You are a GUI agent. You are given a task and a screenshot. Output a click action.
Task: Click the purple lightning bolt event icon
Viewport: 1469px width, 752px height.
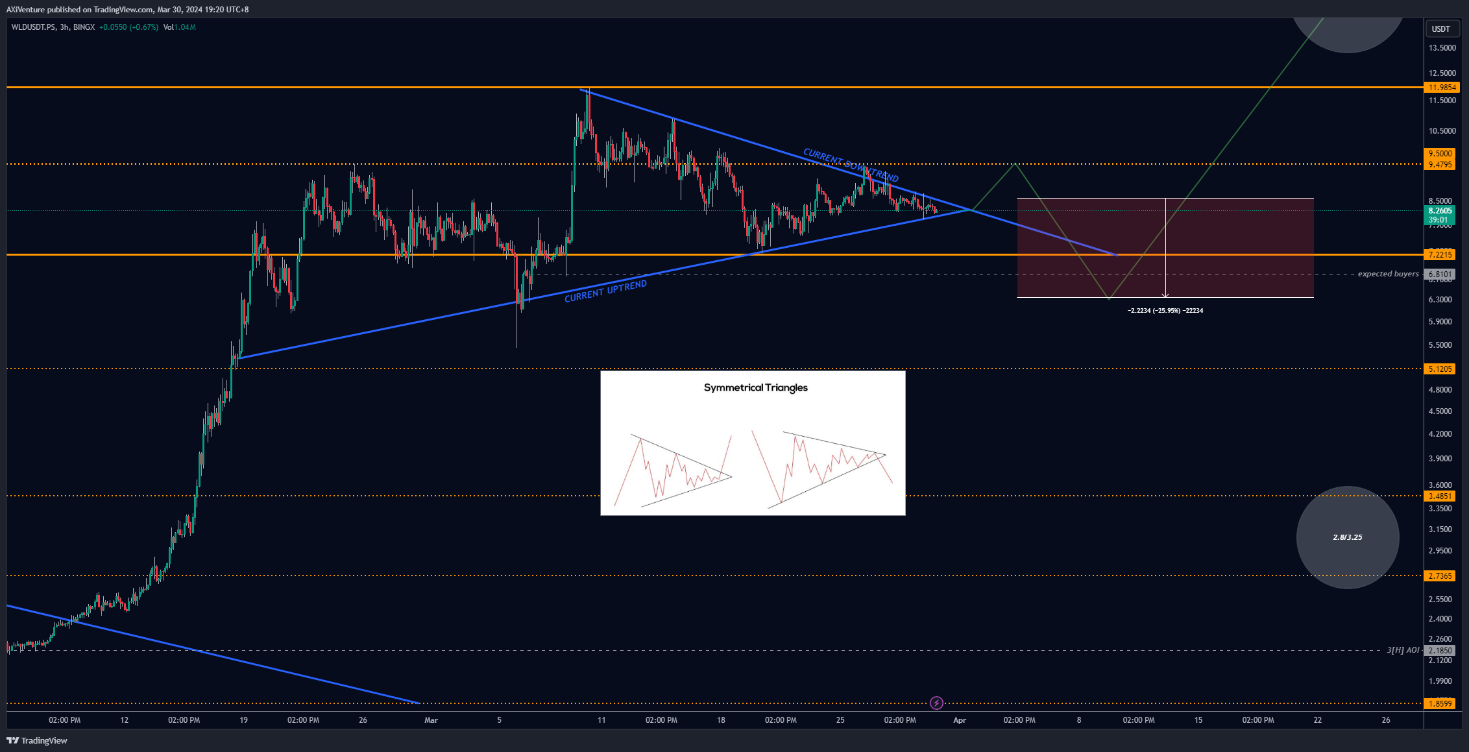coord(936,703)
